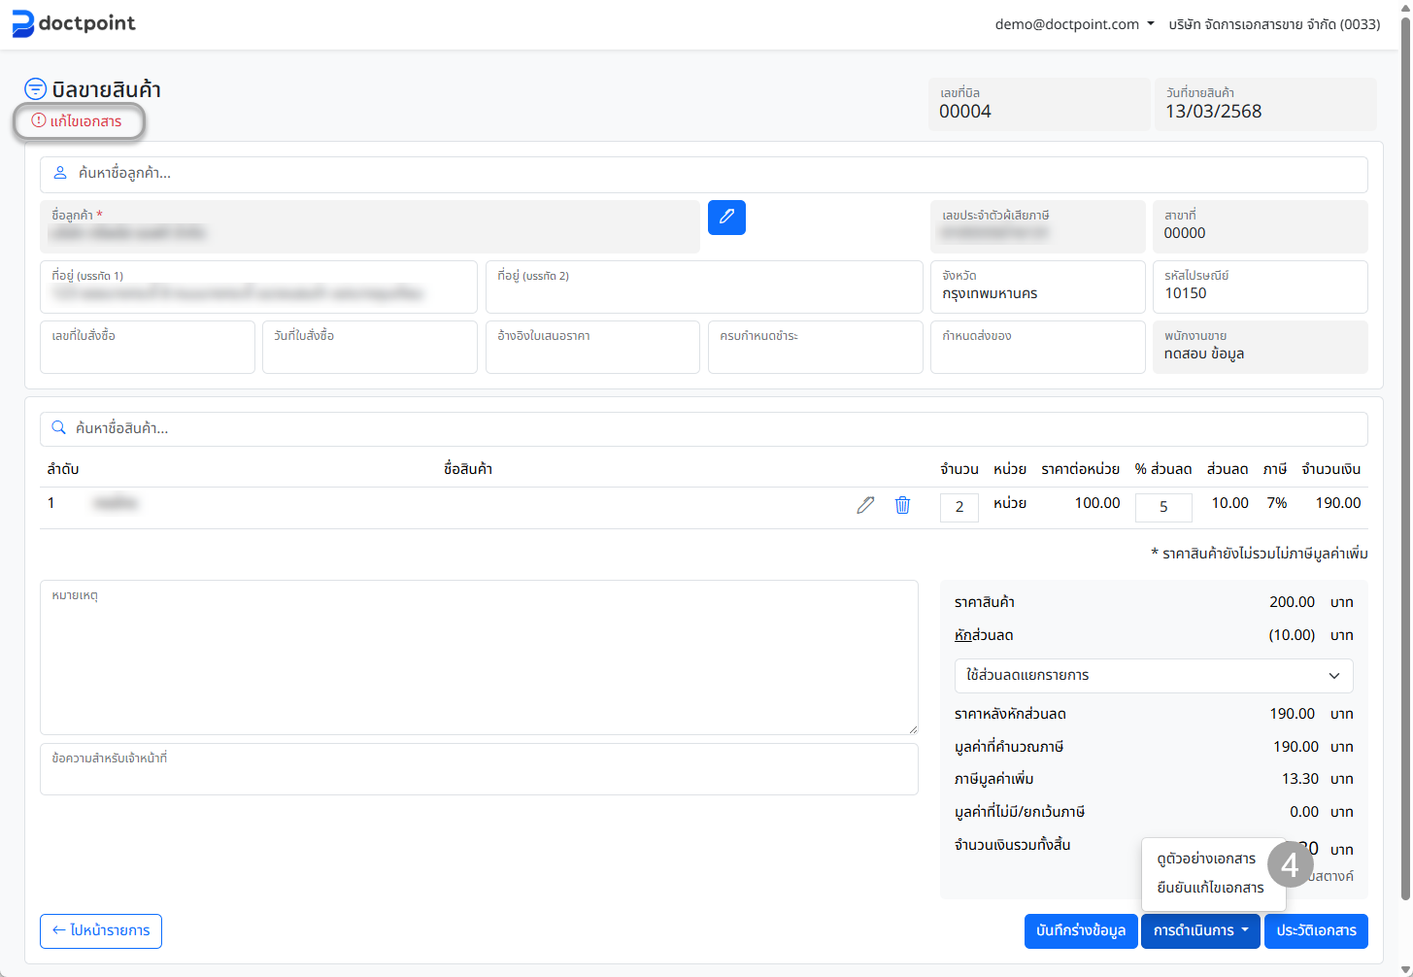Click the magnifier icon in product search
The image size is (1413, 977).
pos(58,428)
